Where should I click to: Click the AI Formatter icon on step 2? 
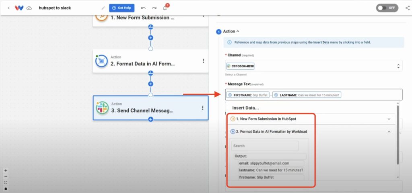pos(102,61)
